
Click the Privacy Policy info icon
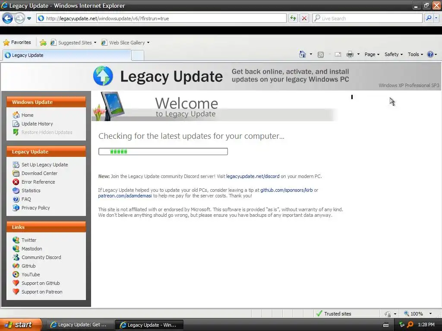pos(16,208)
